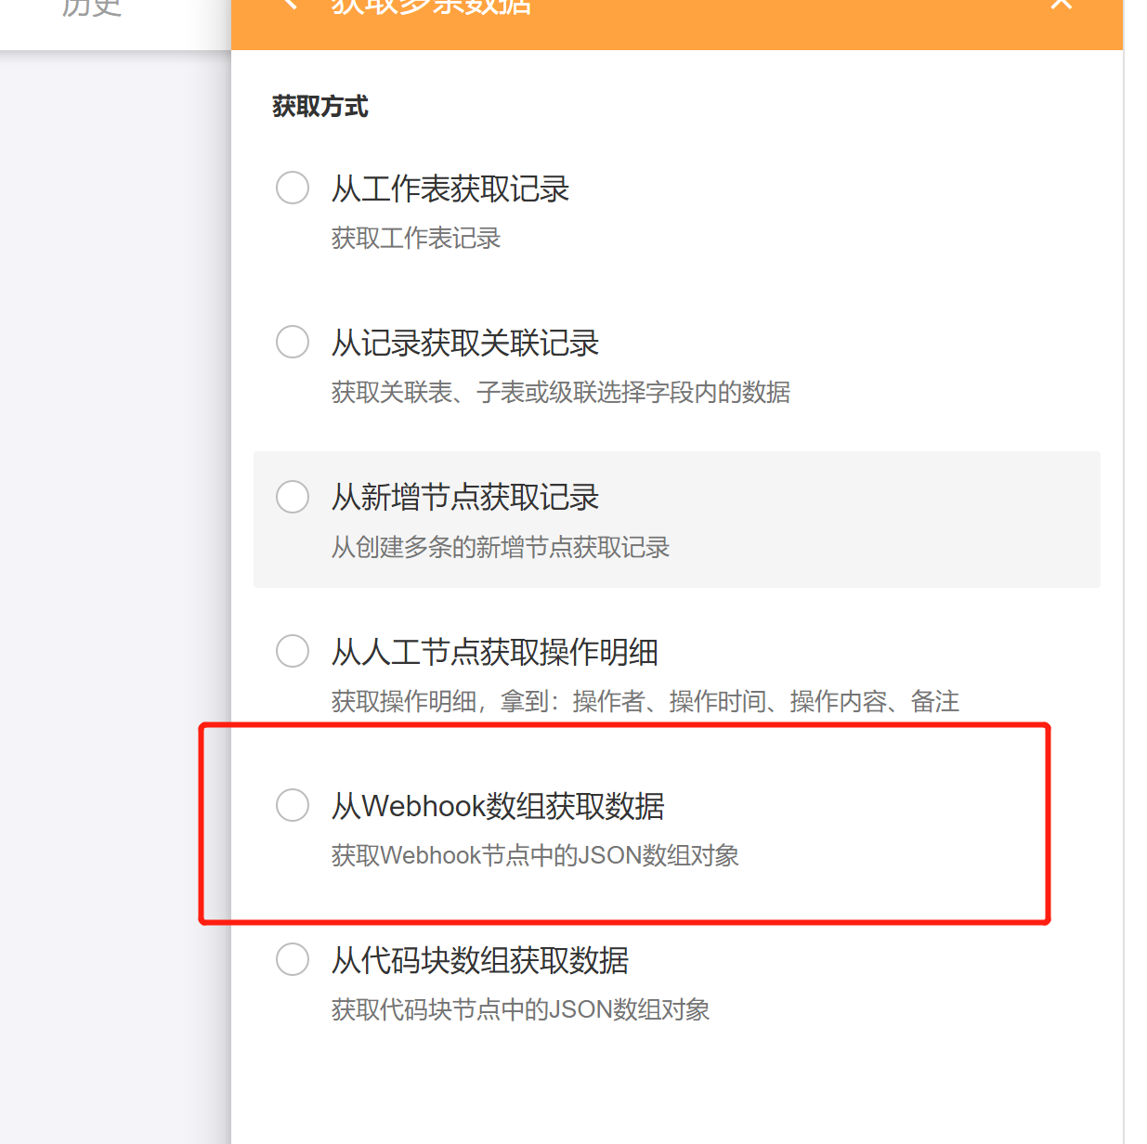Click the 从人工节点获取操作明细 title text

(x=495, y=653)
